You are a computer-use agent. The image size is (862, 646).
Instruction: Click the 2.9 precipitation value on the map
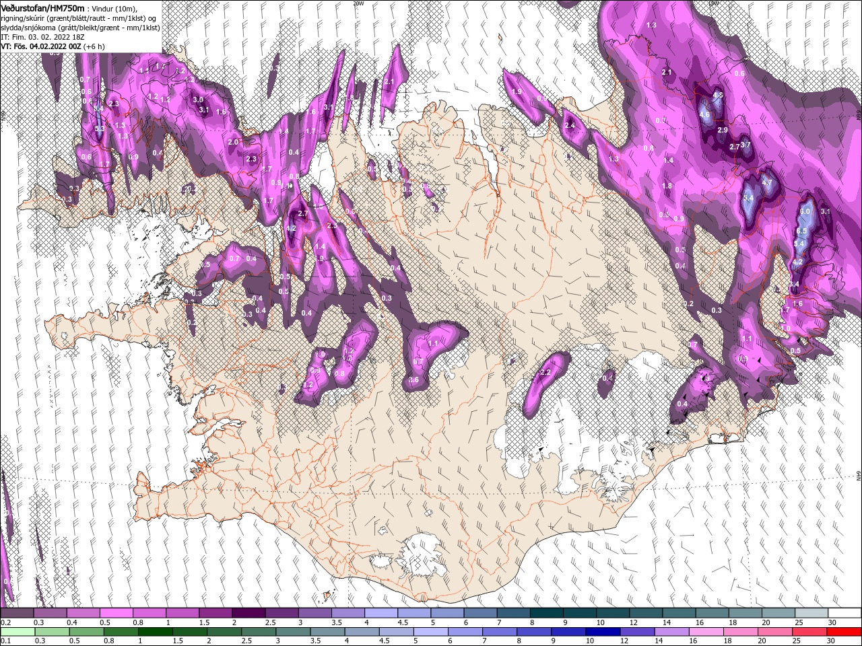[723, 130]
